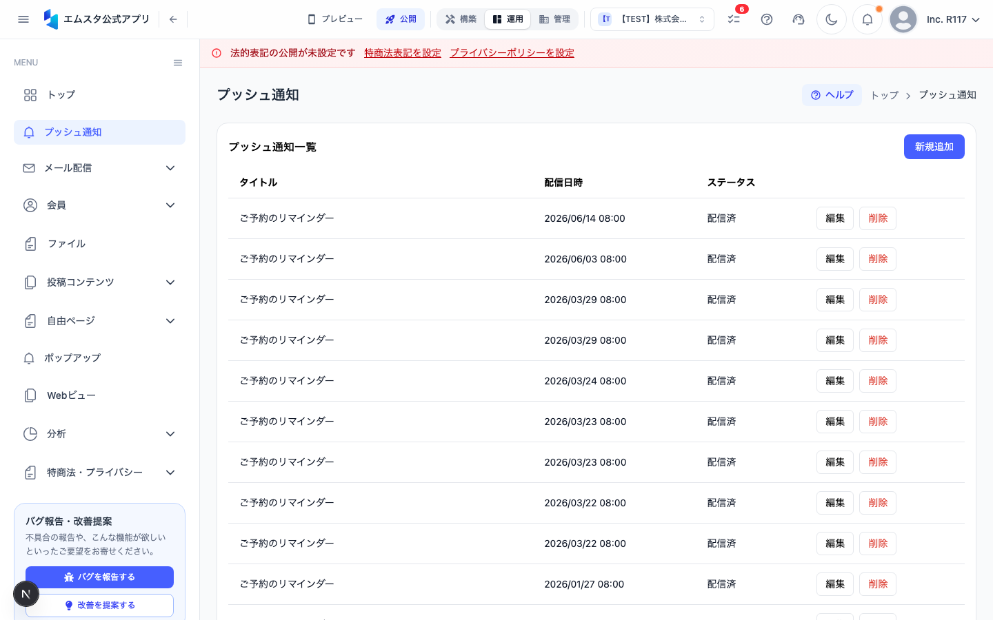Open the support headset icon
993x620 pixels.
point(799,19)
